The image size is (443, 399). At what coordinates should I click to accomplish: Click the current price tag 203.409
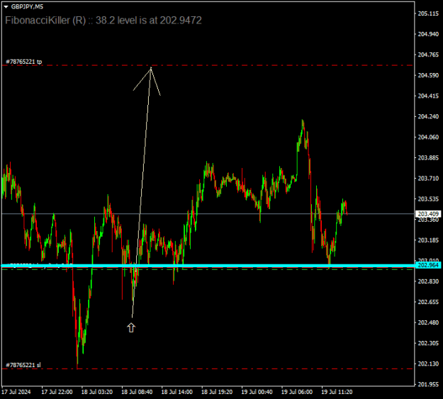coord(428,214)
